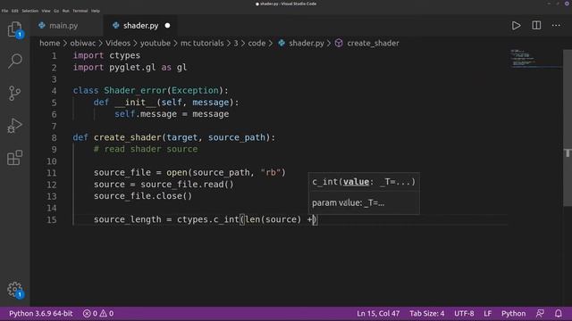Screen dimensions: 572x321
Task: Open the notifications bell in status bar
Action: (x=558, y=313)
